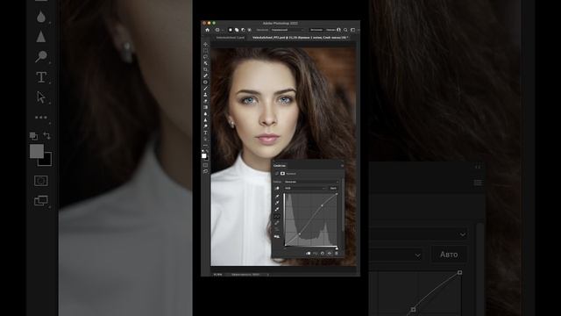Select the active document tab in center window
The image size is (561, 316).
coord(300,38)
